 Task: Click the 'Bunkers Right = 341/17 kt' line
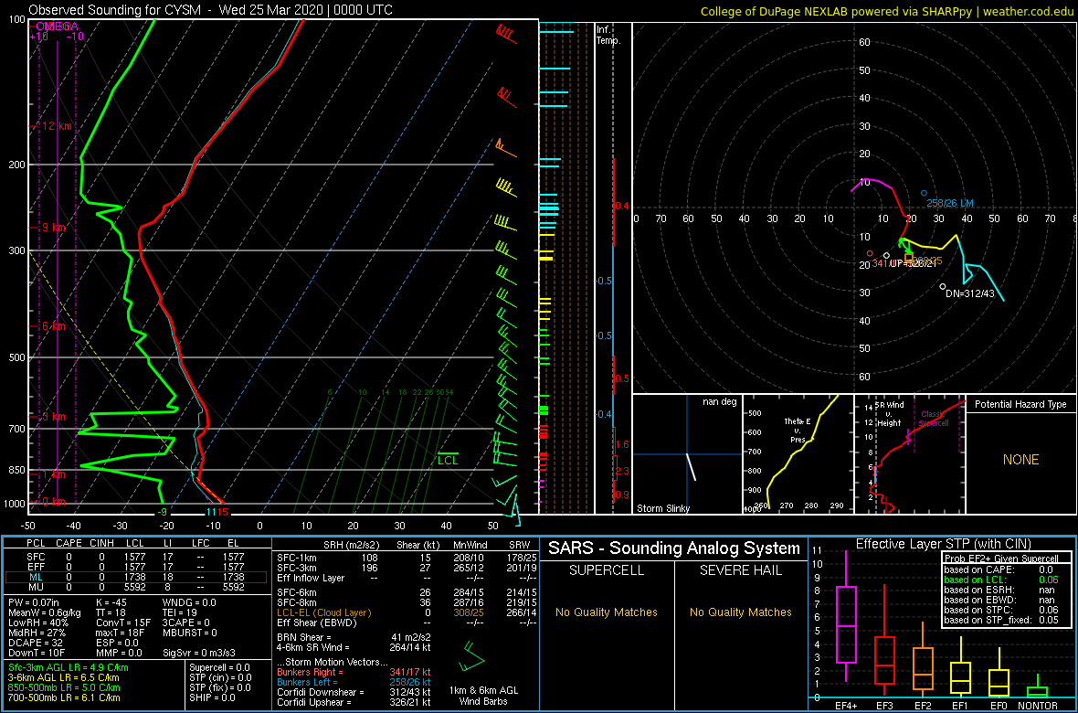pyautogui.click(x=354, y=672)
